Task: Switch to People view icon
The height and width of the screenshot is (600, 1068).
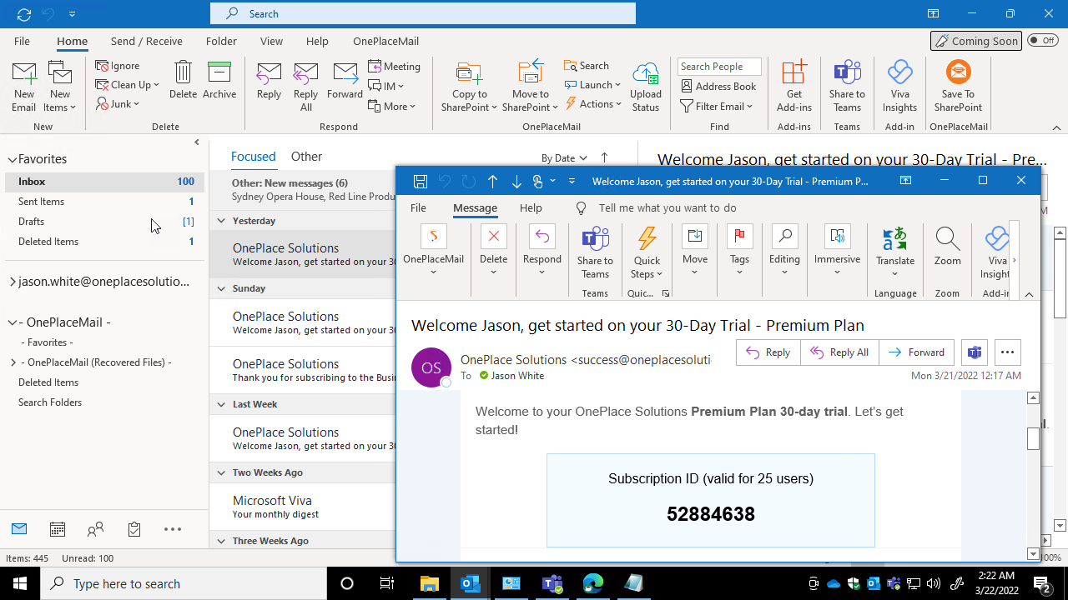Action: 96,529
